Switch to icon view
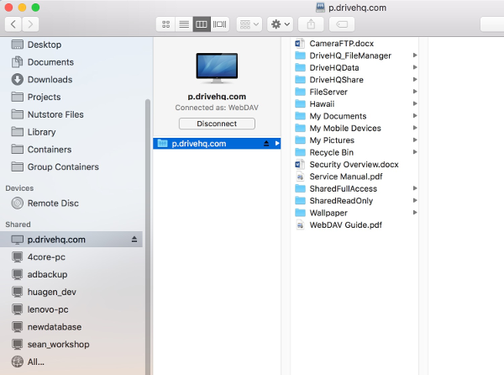 [165, 24]
